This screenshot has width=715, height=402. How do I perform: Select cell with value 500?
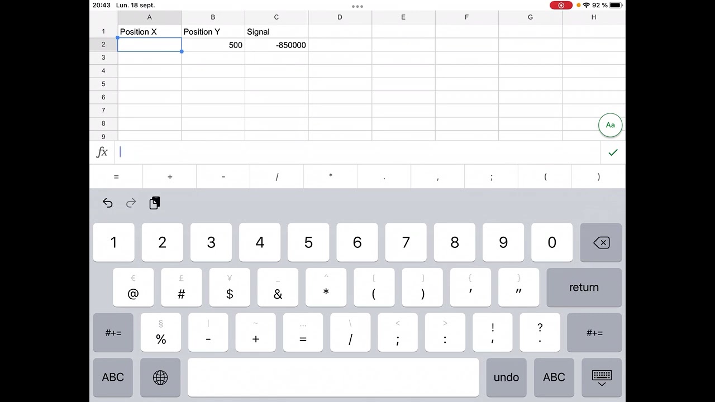(213, 45)
